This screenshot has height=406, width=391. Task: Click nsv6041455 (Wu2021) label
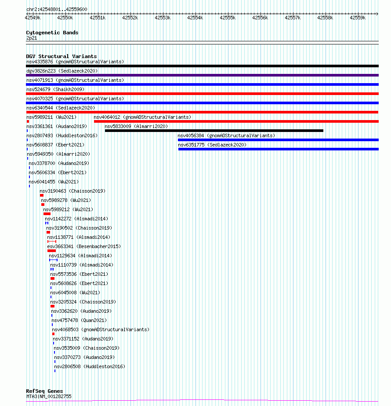[54, 182]
